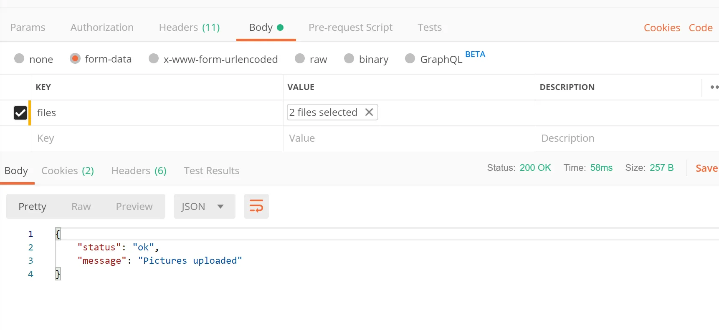719x330 pixels.
Task: Choose the raw body option
Action: click(300, 59)
